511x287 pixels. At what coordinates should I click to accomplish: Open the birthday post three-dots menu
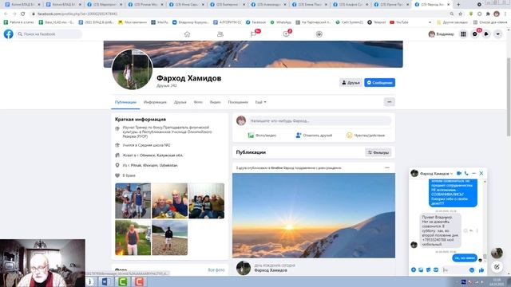387,168
